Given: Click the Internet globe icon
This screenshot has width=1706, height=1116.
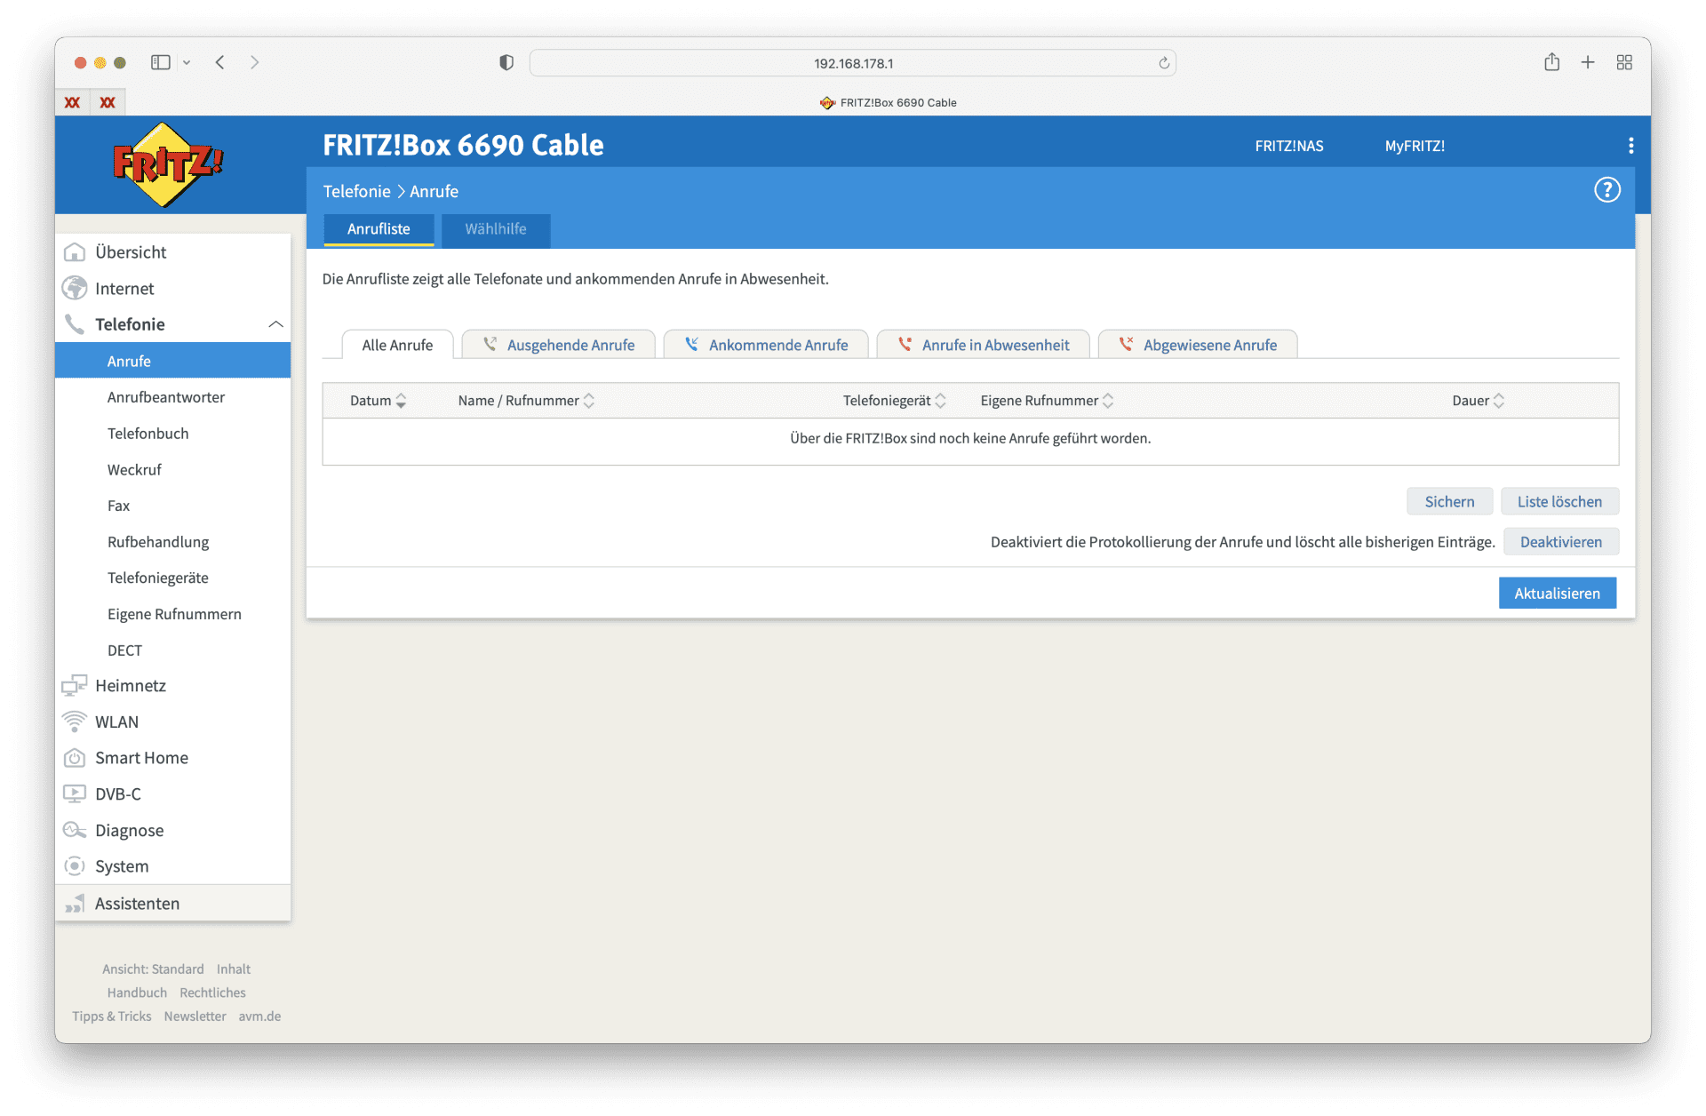Looking at the screenshot, I should [75, 289].
